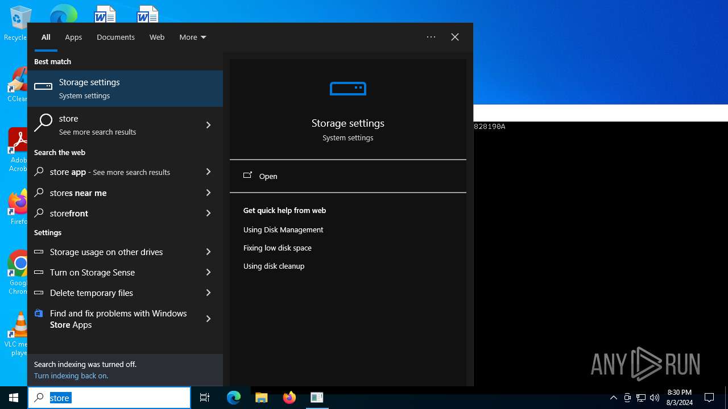Open Task View on the taskbar
Image resolution: width=728 pixels, height=409 pixels.
205,398
